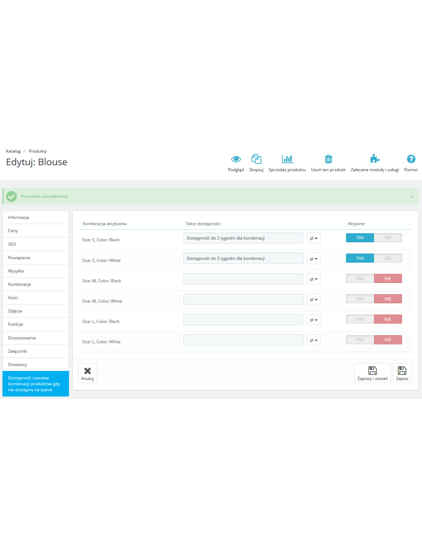
Task: Click availability text field for Size M Black
Action: 243,279
